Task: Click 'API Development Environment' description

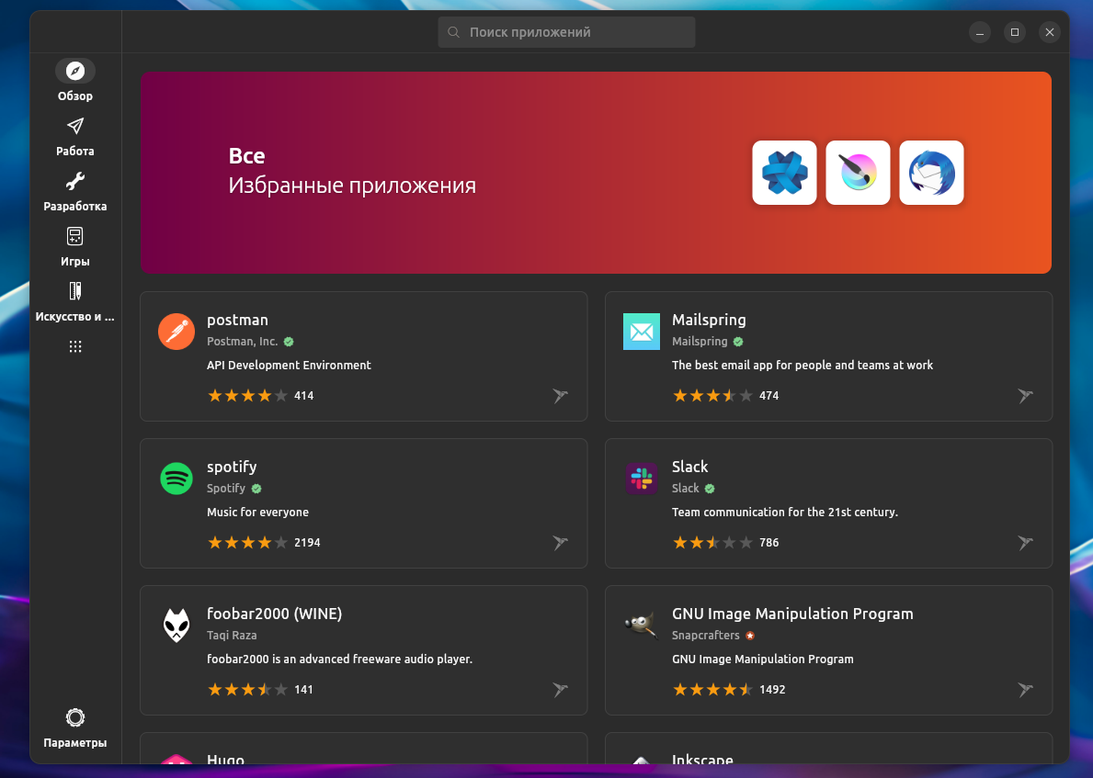Action: tap(289, 365)
